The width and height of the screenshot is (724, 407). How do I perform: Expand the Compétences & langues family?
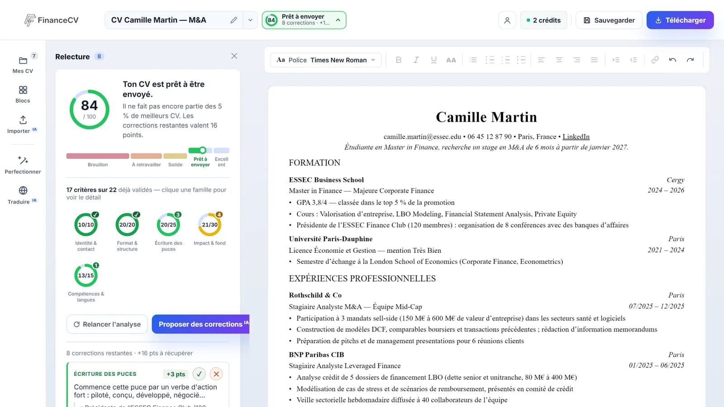86,283
